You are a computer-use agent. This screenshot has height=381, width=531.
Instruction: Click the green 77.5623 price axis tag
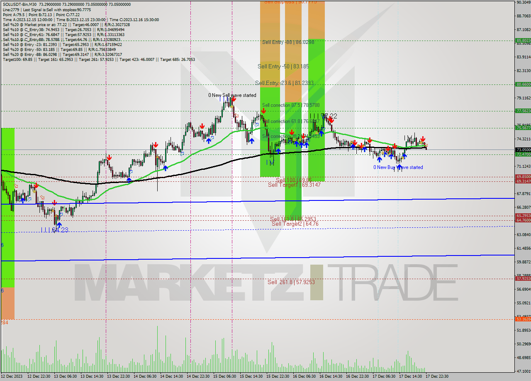coord(523,111)
